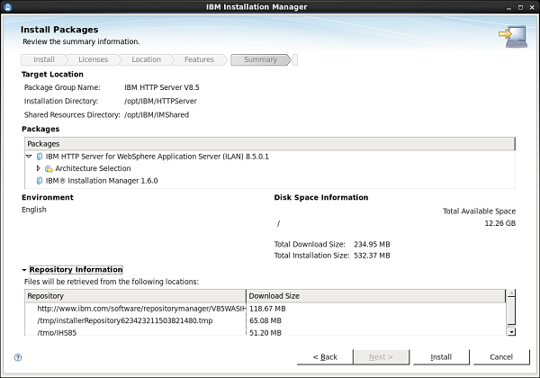The width and height of the screenshot is (540, 378).
Task: Click the 51.20 MB download size cell
Action: click(265, 333)
